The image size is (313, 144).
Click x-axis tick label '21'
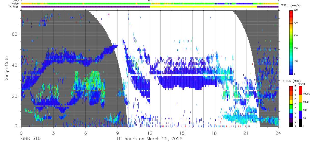point(246,133)
